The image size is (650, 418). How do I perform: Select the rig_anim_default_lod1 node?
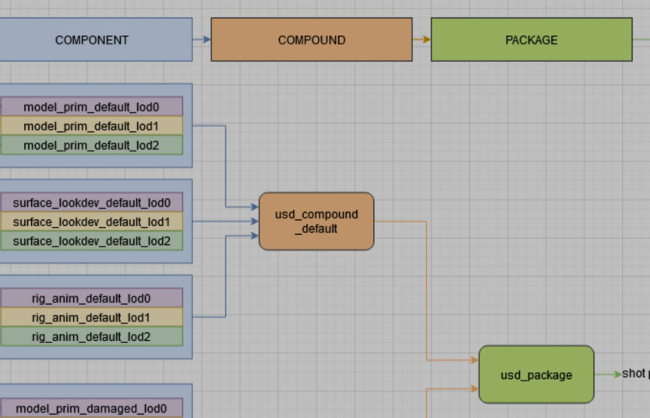[x=91, y=317]
